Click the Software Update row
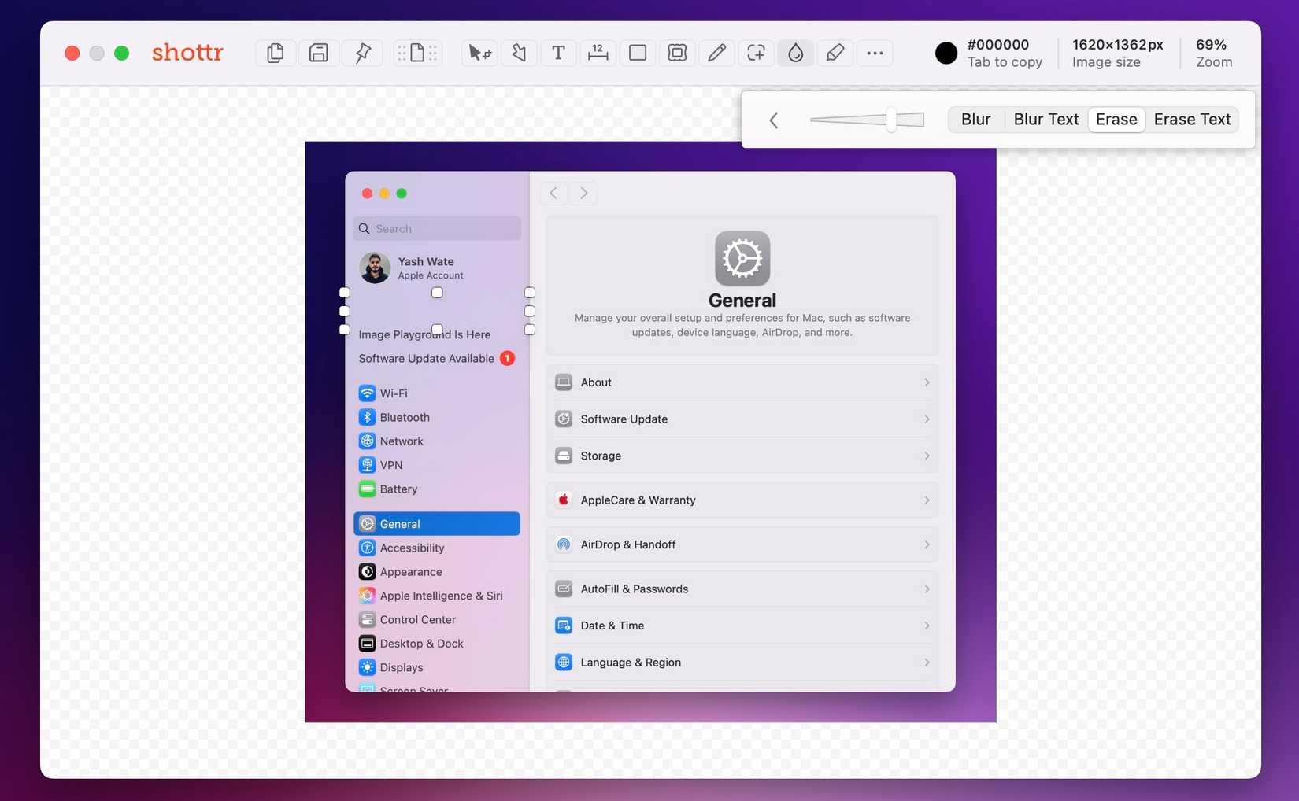Screen dimensions: 1299x801 (742, 419)
